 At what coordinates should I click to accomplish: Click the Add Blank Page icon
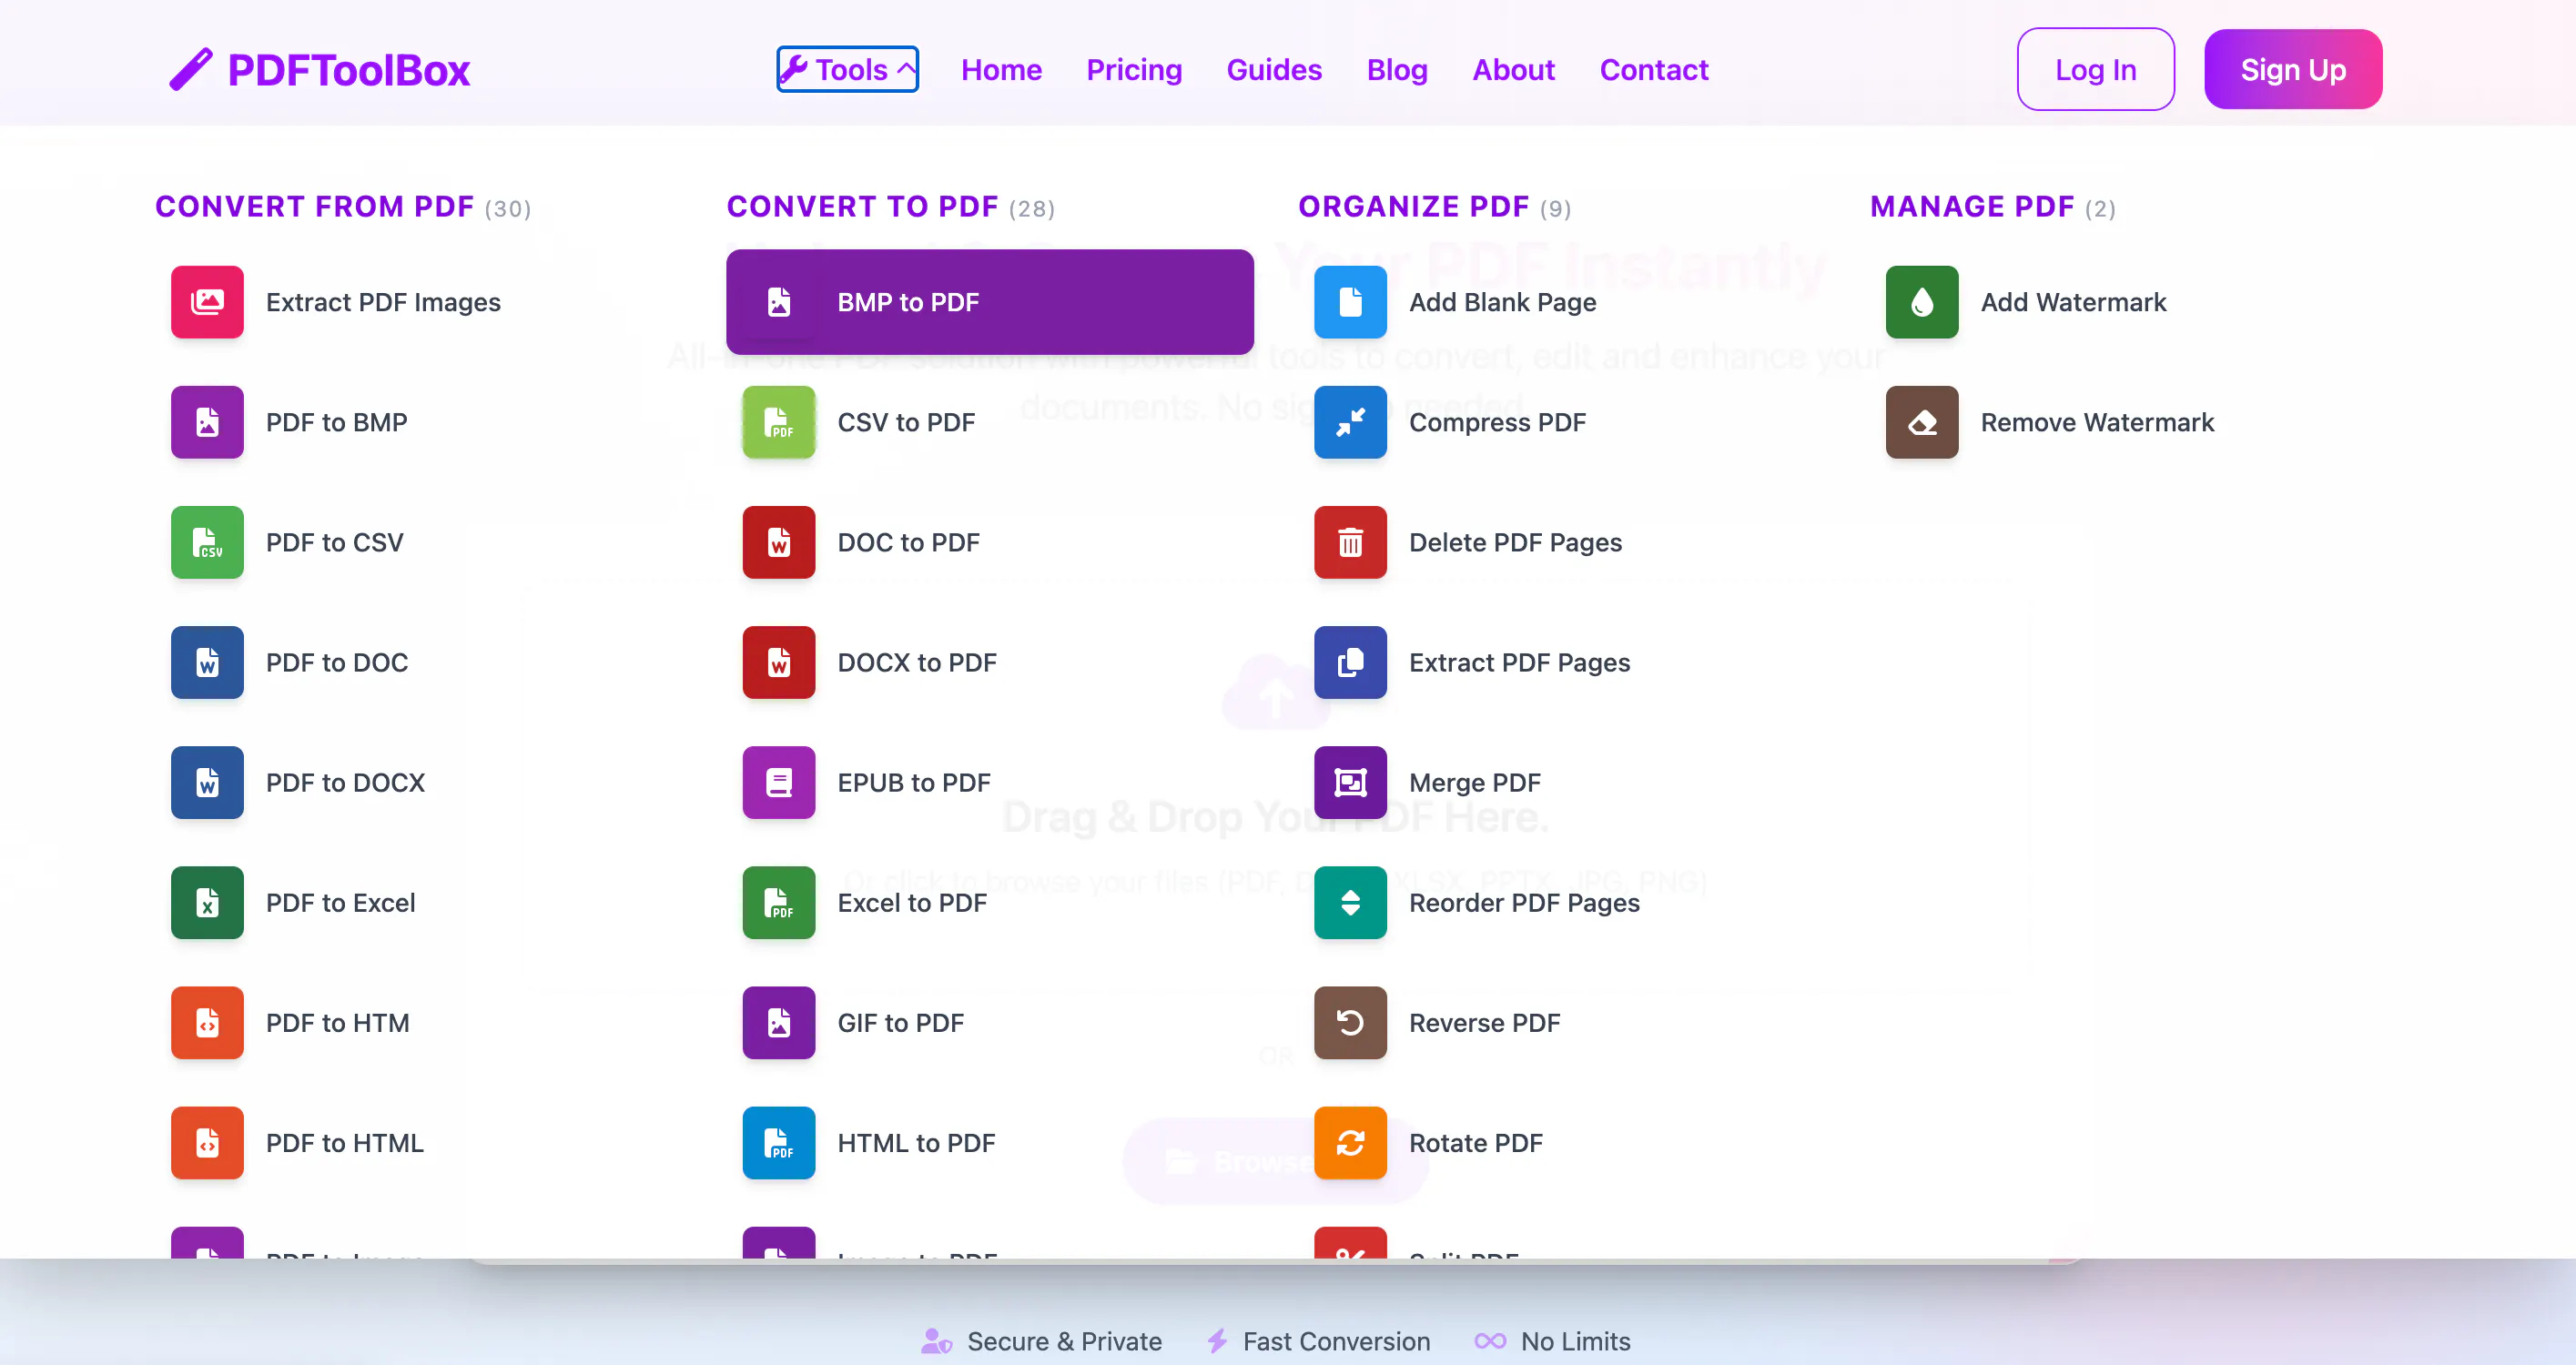pyautogui.click(x=1350, y=302)
